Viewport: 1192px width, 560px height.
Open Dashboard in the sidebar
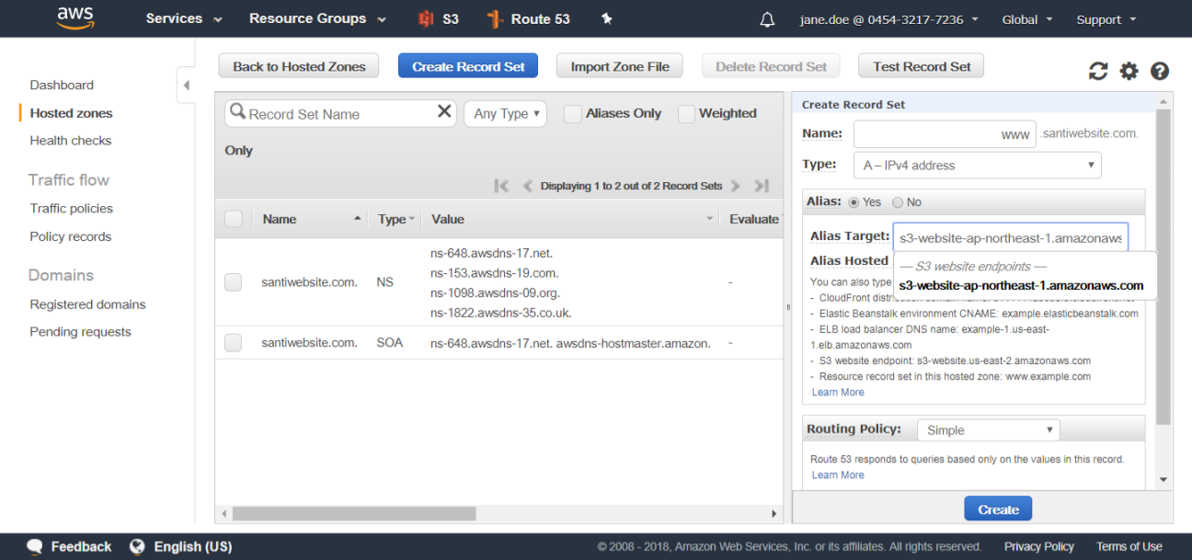point(62,85)
